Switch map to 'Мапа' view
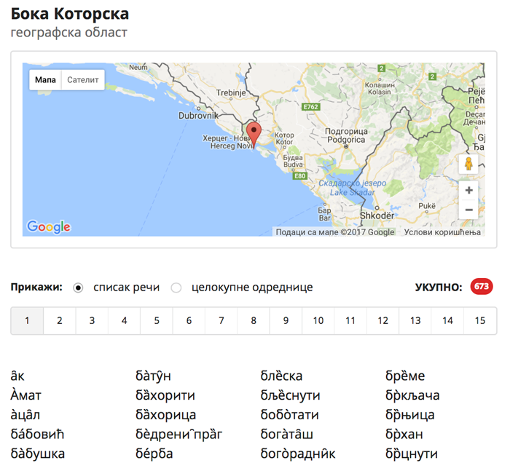 tap(45, 79)
